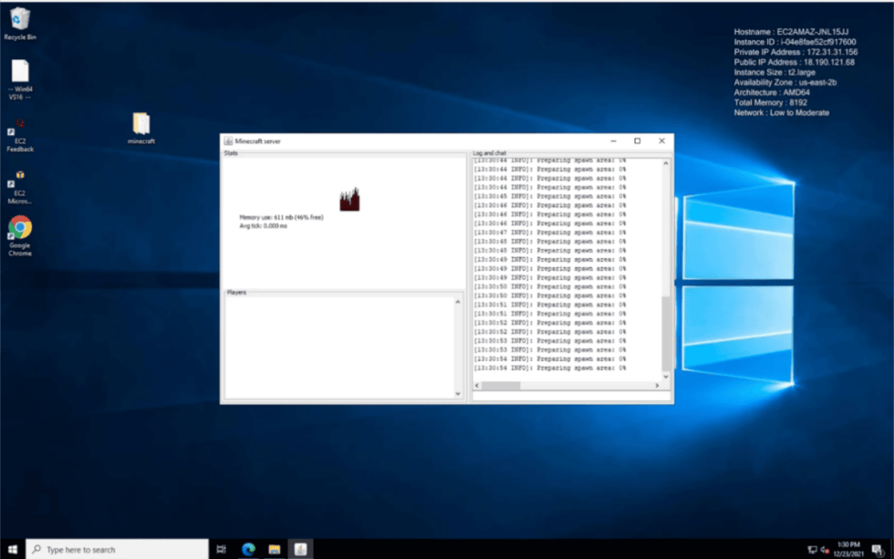Click the 13:30:45 log line
The height and width of the screenshot is (559, 894).
tap(549, 196)
